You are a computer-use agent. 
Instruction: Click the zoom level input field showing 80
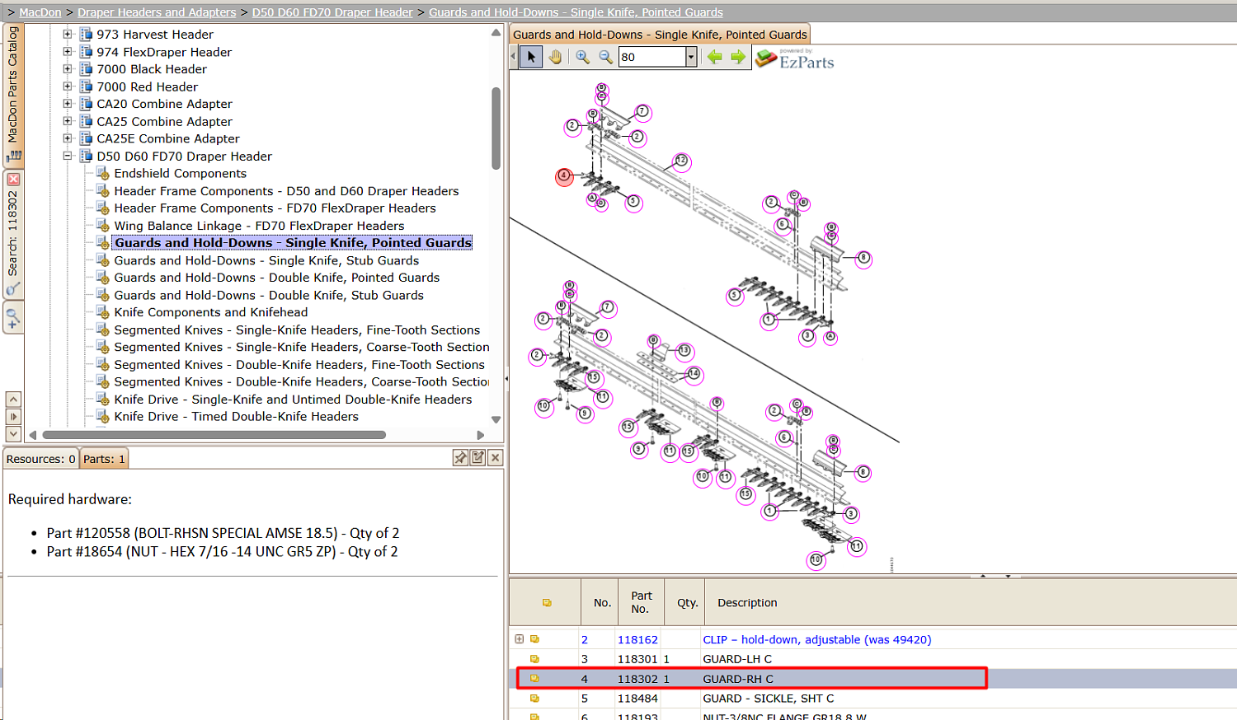[x=652, y=57]
